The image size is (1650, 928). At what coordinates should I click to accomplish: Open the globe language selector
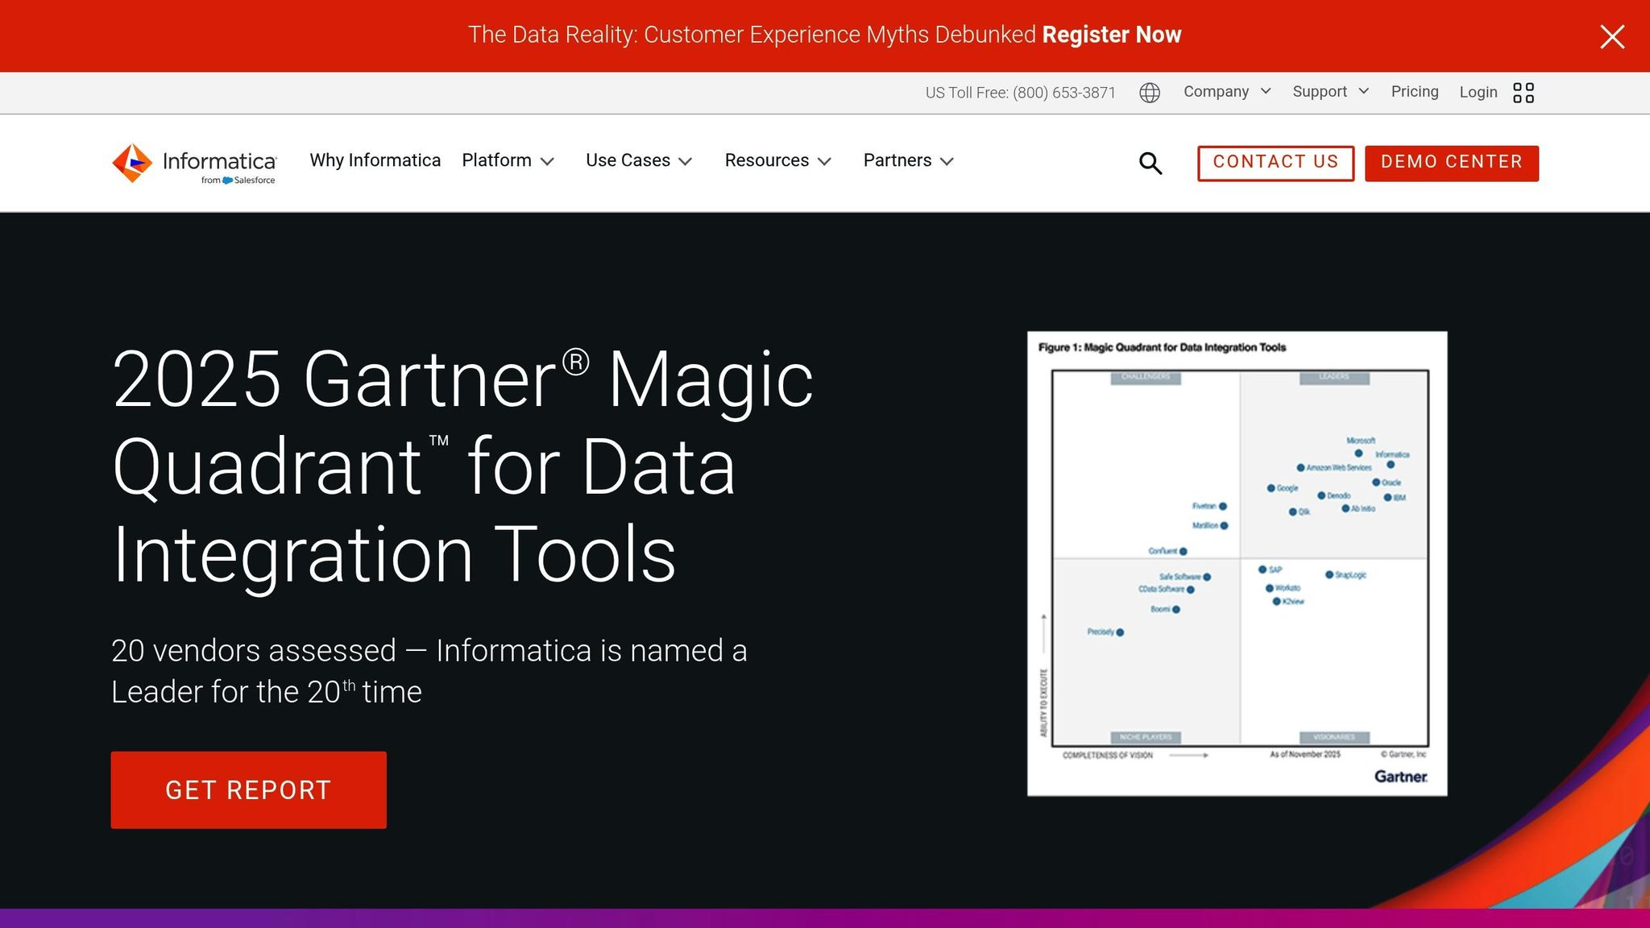(1150, 93)
